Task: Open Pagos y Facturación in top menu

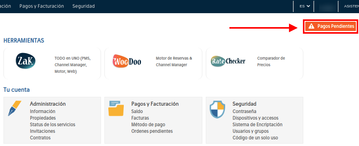Action: (x=42, y=6)
